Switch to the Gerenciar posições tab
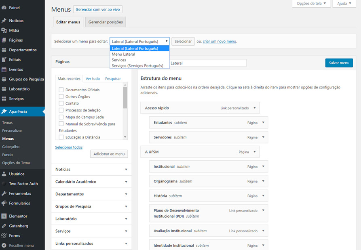This screenshot has height=250, width=361. (105, 22)
